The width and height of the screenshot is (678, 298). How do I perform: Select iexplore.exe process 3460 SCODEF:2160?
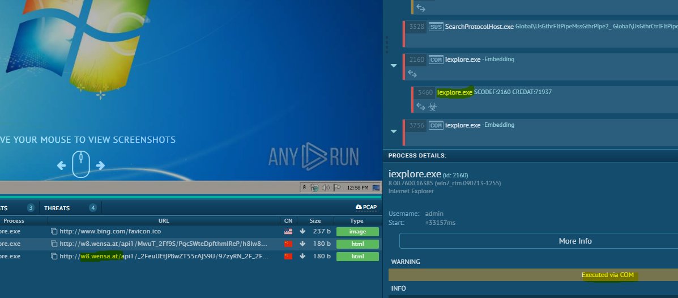coord(544,100)
